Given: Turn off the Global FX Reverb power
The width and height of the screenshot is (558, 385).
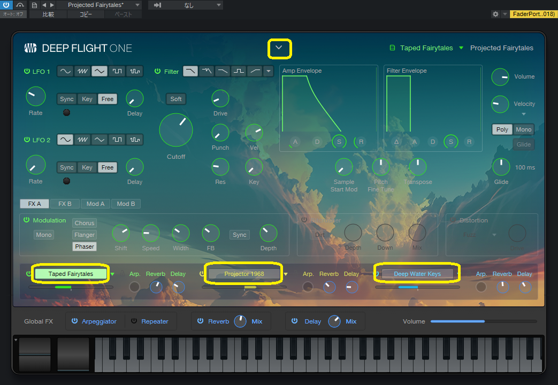Looking at the screenshot, I should [200, 321].
